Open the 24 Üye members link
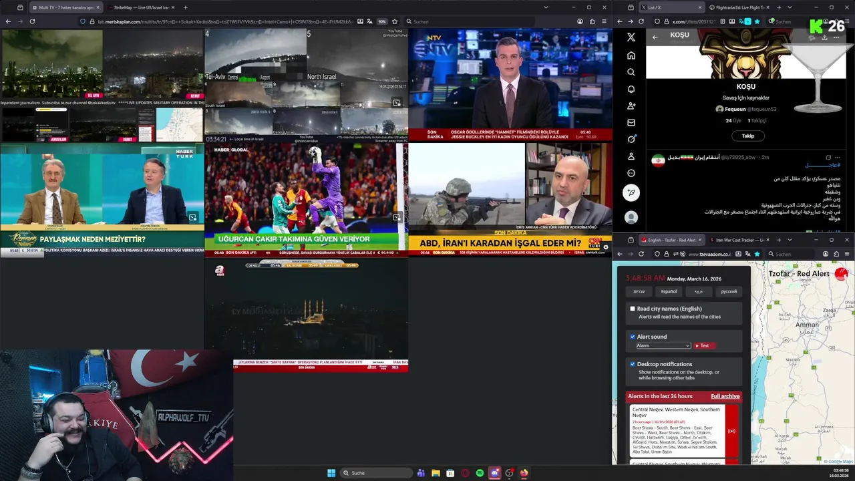The height and width of the screenshot is (481, 855). (733, 121)
